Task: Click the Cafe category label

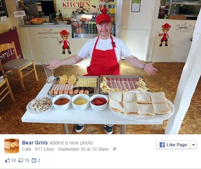Action: pyautogui.click(x=27, y=149)
